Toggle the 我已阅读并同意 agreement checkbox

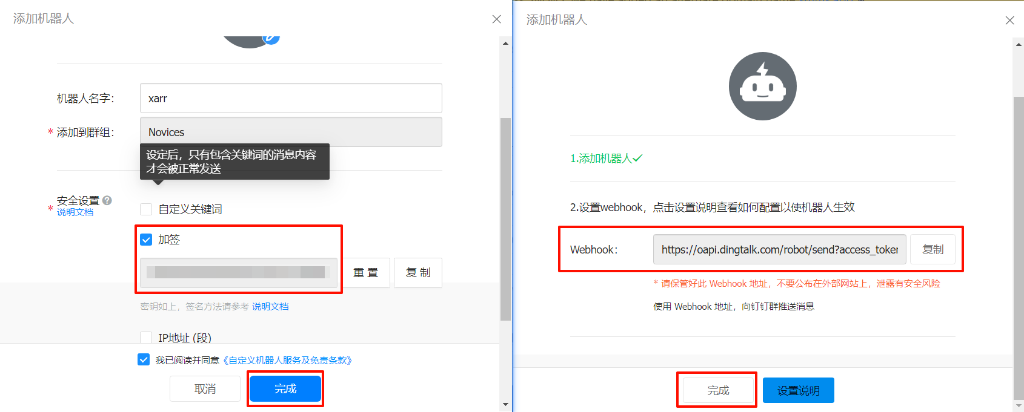pyautogui.click(x=144, y=360)
